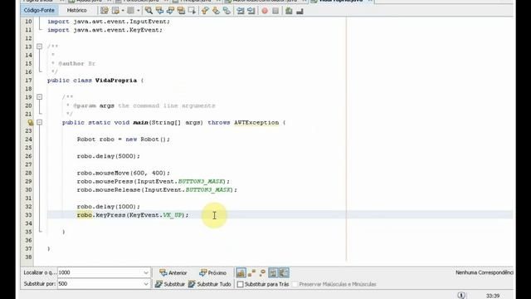Click the Substituir Tudo button

(210, 284)
